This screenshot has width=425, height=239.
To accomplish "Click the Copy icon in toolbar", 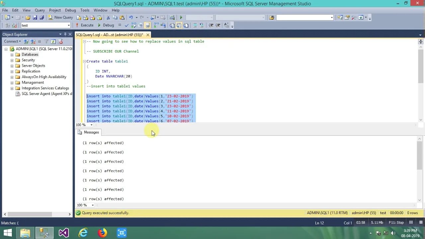I will (115, 17).
